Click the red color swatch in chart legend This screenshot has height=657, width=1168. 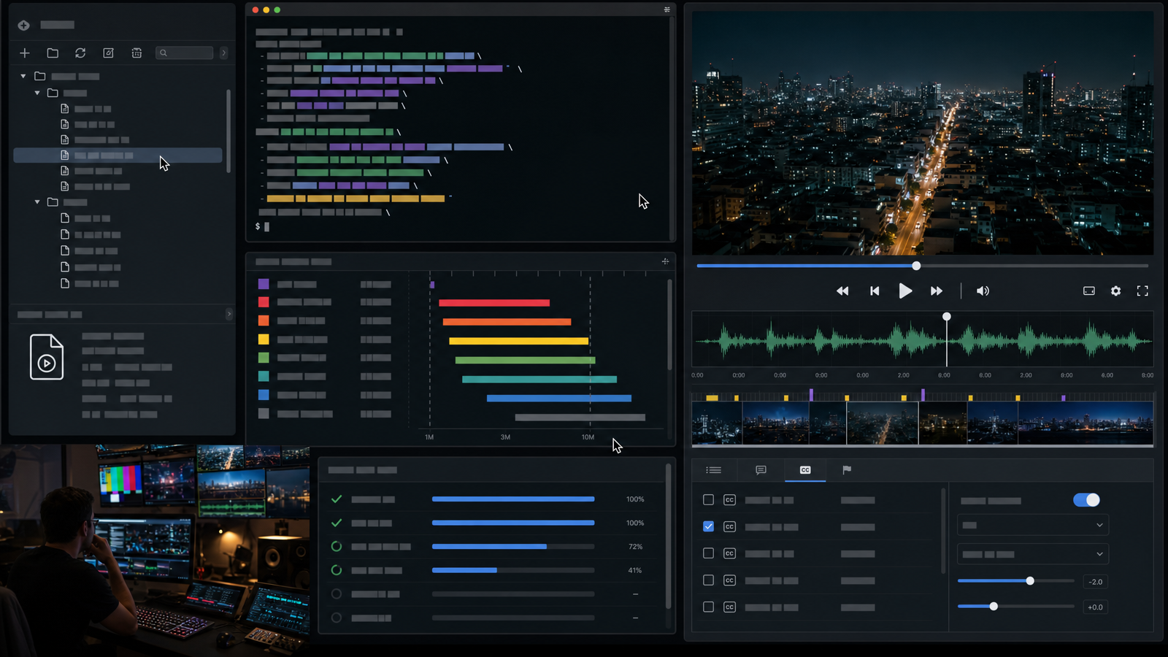click(x=264, y=302)
